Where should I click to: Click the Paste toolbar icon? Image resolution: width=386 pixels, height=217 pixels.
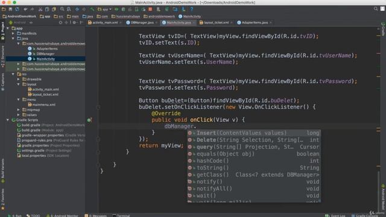54,9
